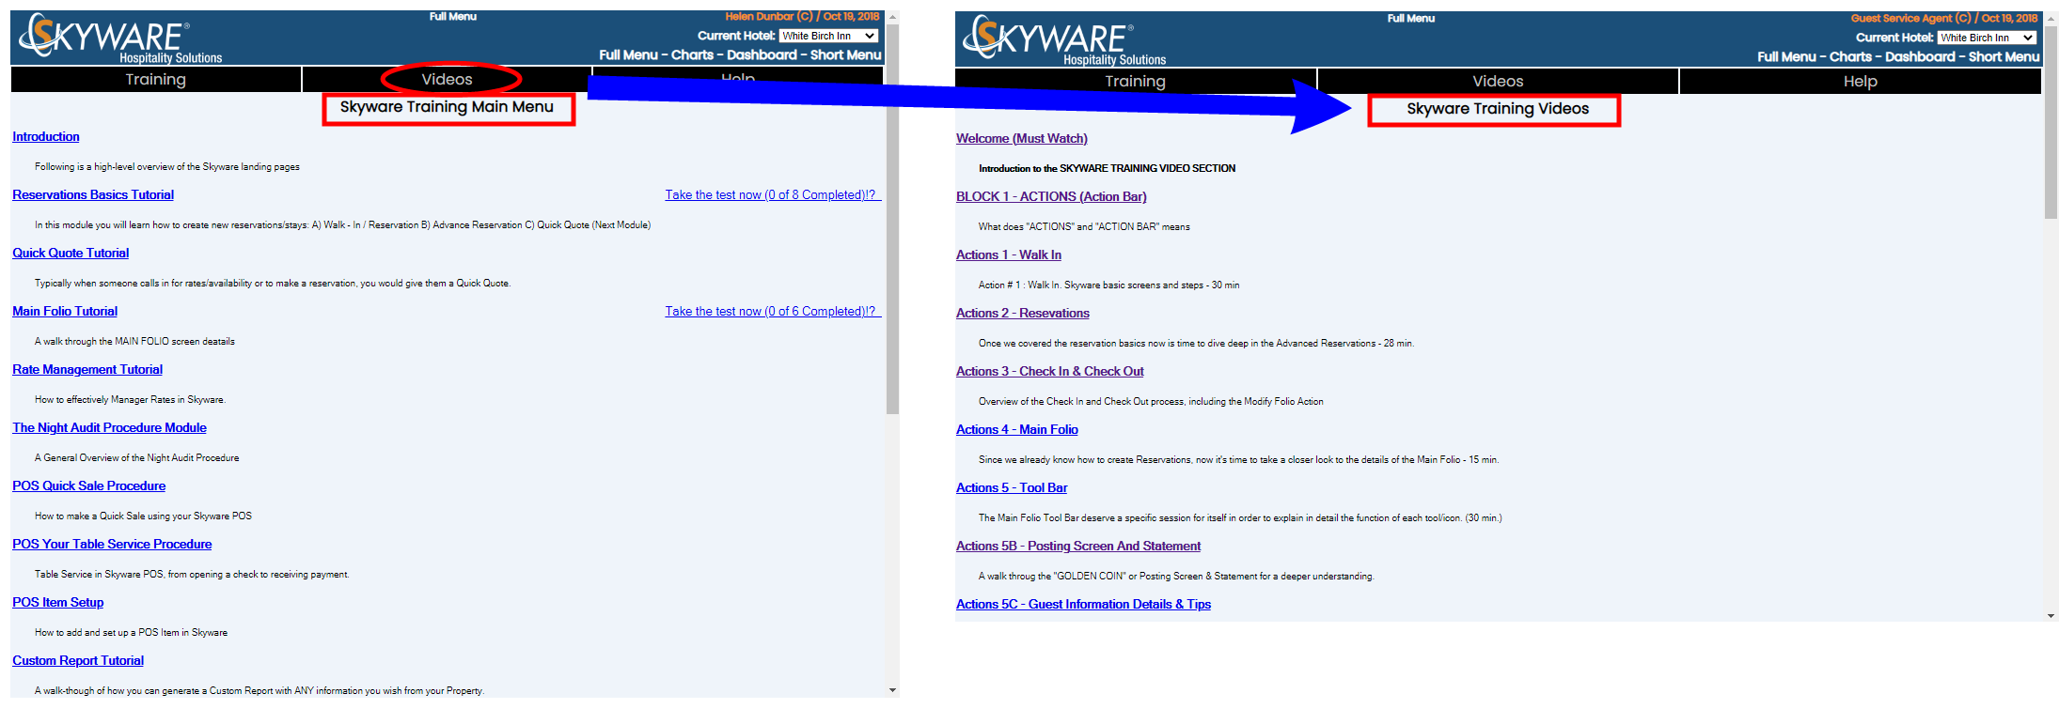Open Welcome (Must Watch) video link
Screen dimensions: 2059x709
point(1022,139)
